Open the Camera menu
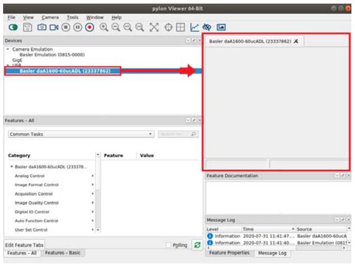355x265 pixels. (x=50, y=17)
